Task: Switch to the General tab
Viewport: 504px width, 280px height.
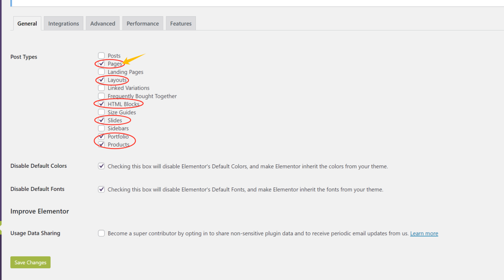Action: (27, 24)
